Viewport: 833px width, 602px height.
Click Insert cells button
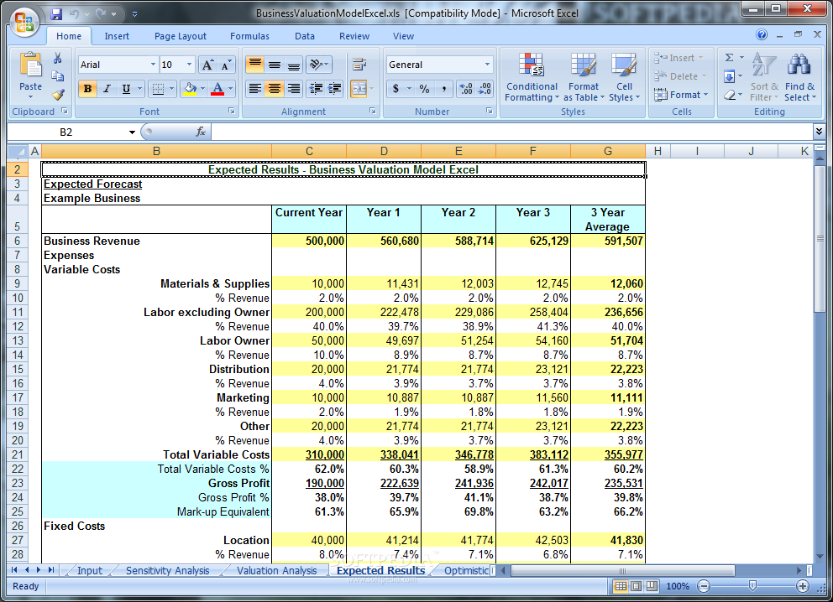point(679,58)
